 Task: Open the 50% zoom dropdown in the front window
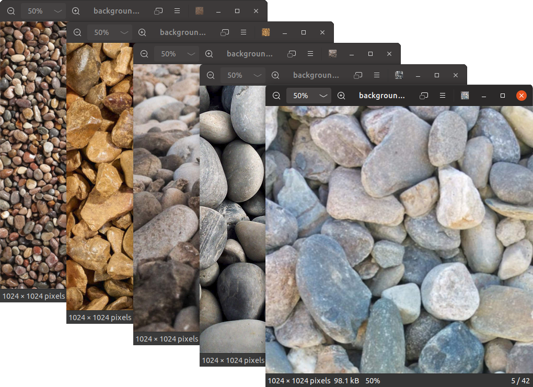point(308,96)
